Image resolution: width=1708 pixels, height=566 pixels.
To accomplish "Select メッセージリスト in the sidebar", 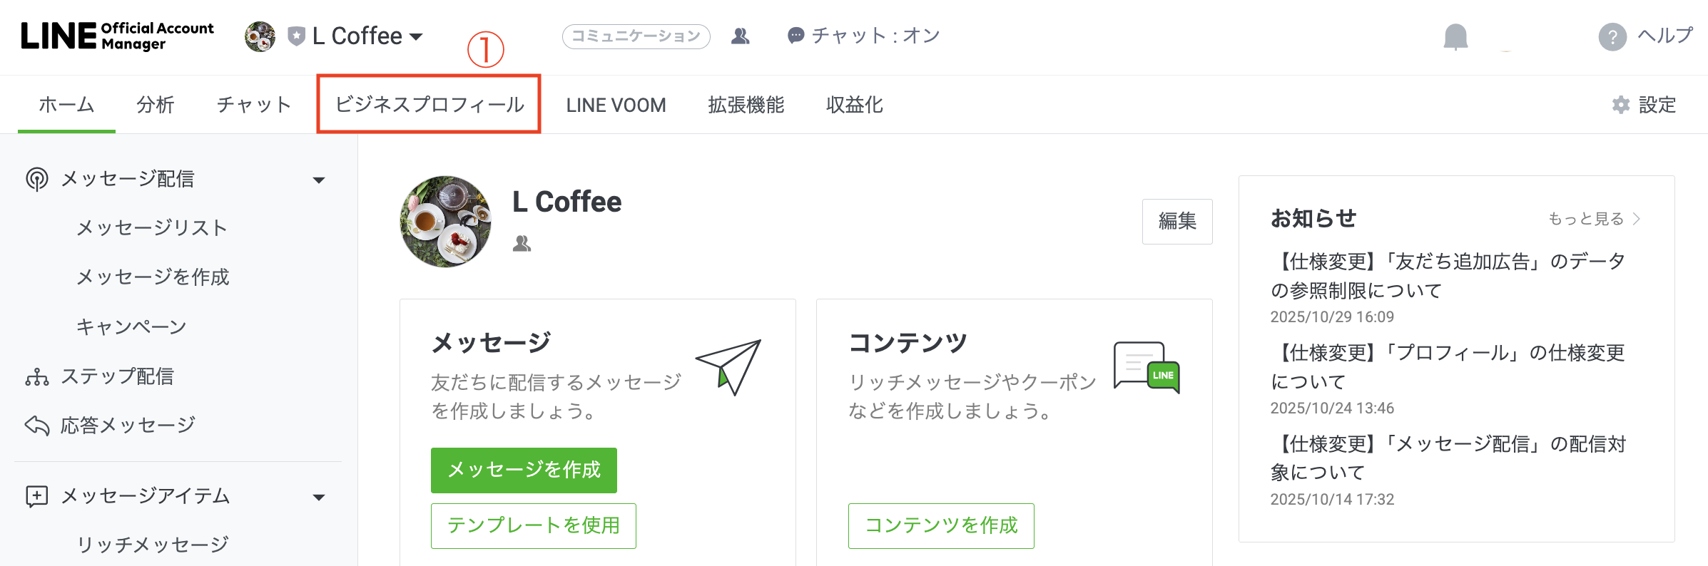I will point(151,227).
